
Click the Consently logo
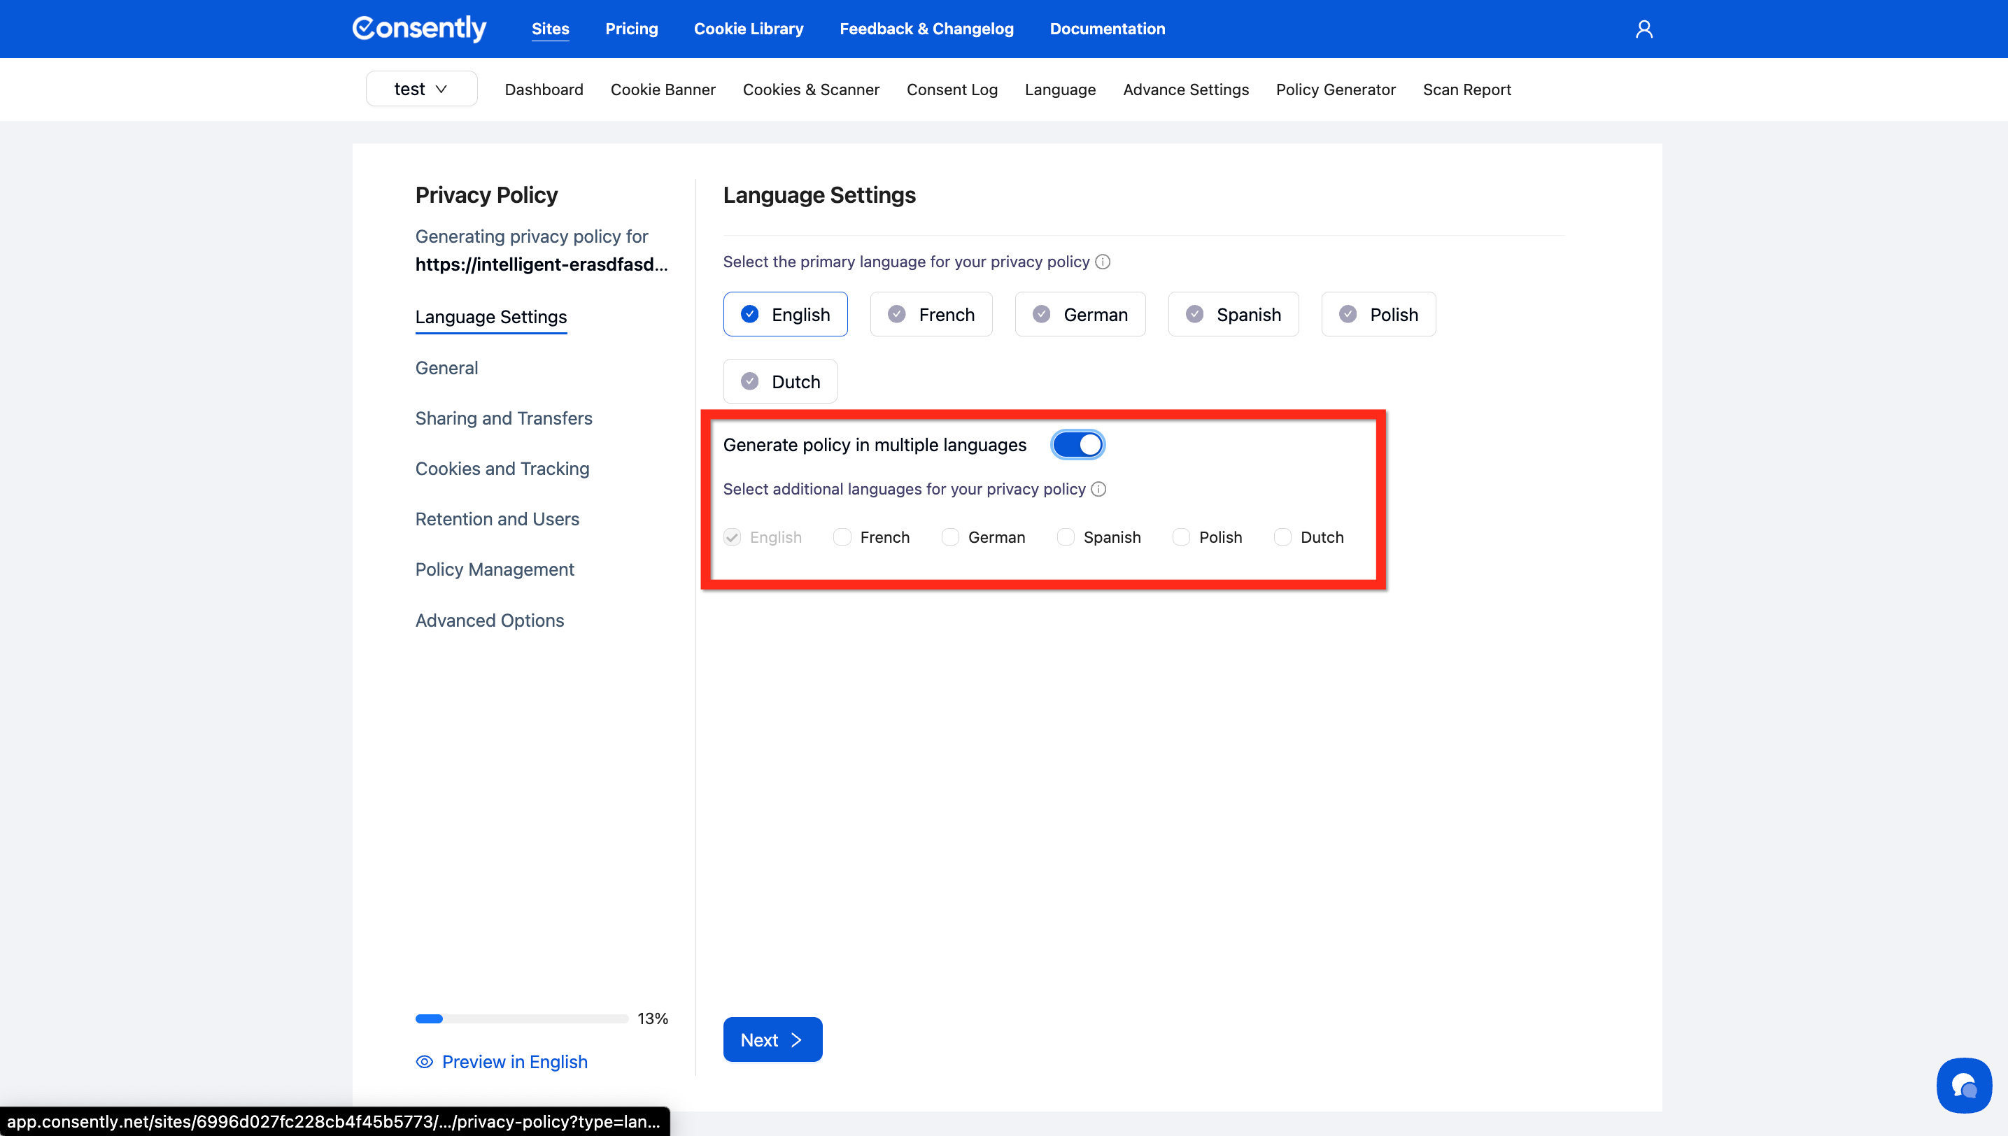click(419, 29)
